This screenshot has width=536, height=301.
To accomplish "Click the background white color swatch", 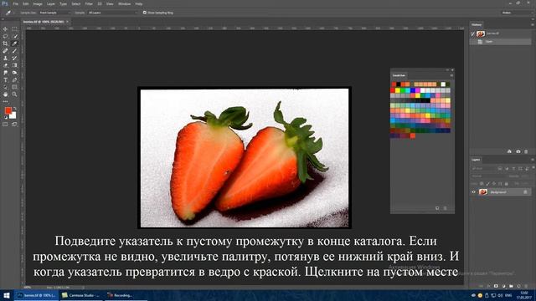I will [13, 116].
